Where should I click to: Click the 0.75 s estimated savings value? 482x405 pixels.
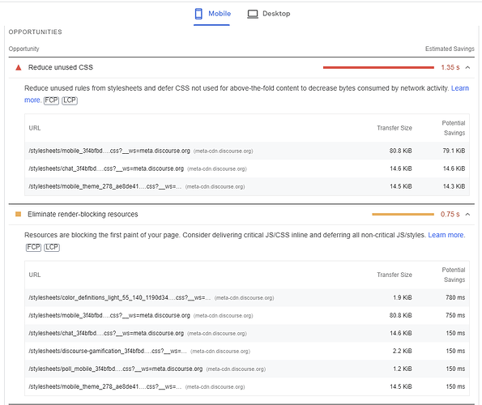point(450,214)
